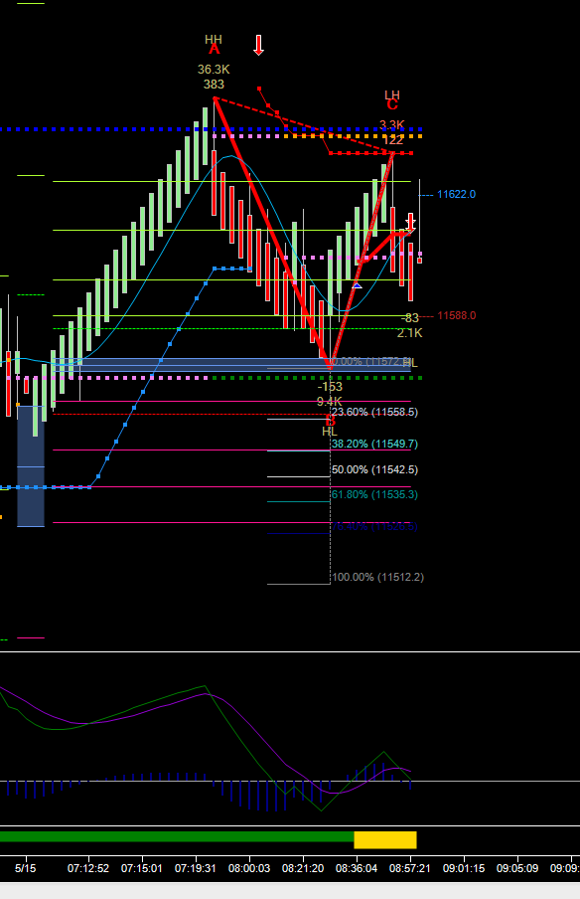Image resolution: width=580 pixels, height=899 pixels.
Task: Select the red swing label B
Action: (x=331, y=420)
